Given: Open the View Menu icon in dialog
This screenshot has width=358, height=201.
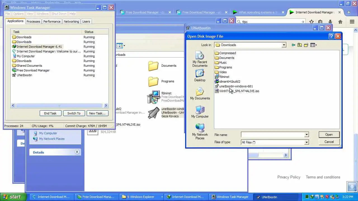Looking at the screenshot, I should point(314,45).
